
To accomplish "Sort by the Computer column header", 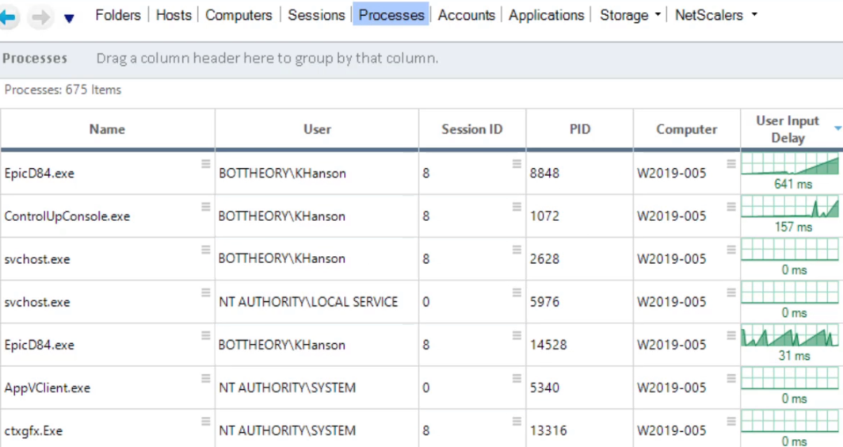I will pos(687,129).
